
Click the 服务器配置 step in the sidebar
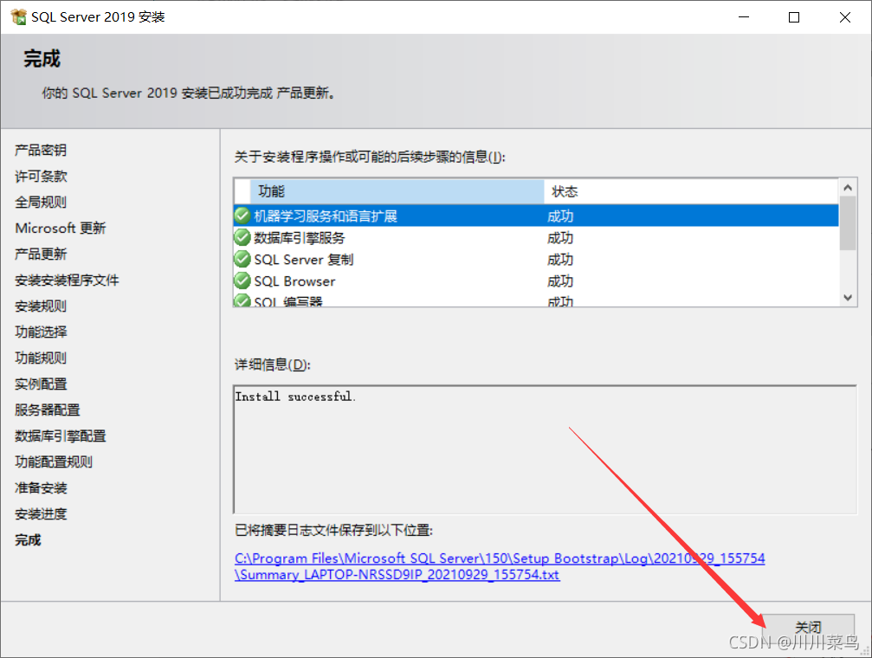click(x=48, y=410)
